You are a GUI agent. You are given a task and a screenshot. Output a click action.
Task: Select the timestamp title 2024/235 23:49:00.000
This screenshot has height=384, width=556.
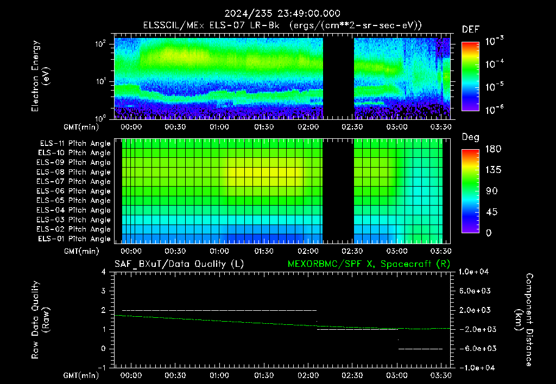[x=282, y=14]
